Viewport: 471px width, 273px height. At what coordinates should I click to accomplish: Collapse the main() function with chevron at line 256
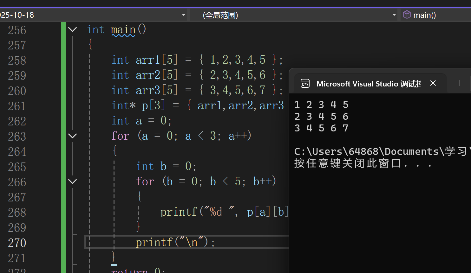click(72, 29)
